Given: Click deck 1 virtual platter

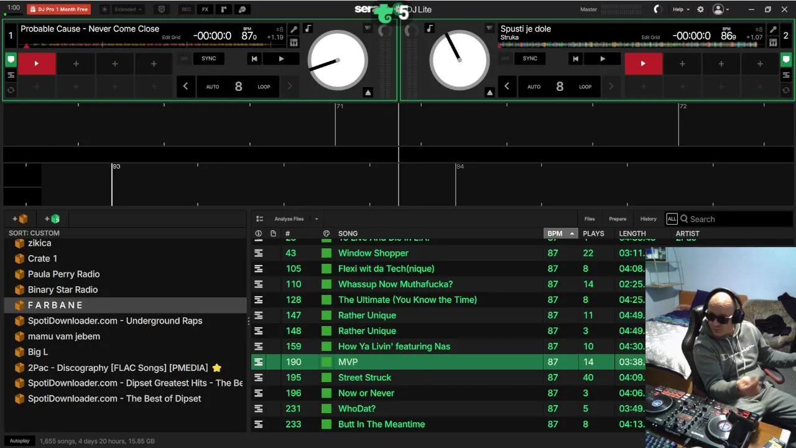Looking at the screenshot, I should pyautogui.click(x=338, y=60).
